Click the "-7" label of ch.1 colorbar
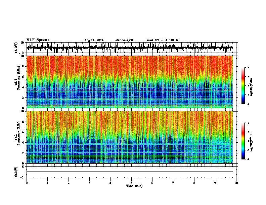266x205 pixels. tap(248, 104)
